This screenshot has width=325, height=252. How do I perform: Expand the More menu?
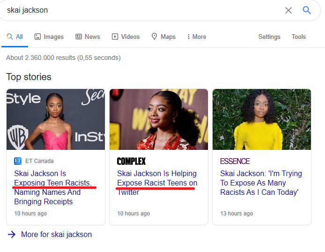[197, 37]
